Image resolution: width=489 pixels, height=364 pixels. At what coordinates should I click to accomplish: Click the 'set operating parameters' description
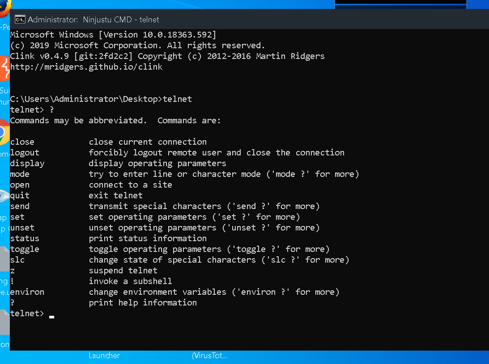(x=194, y=217)
